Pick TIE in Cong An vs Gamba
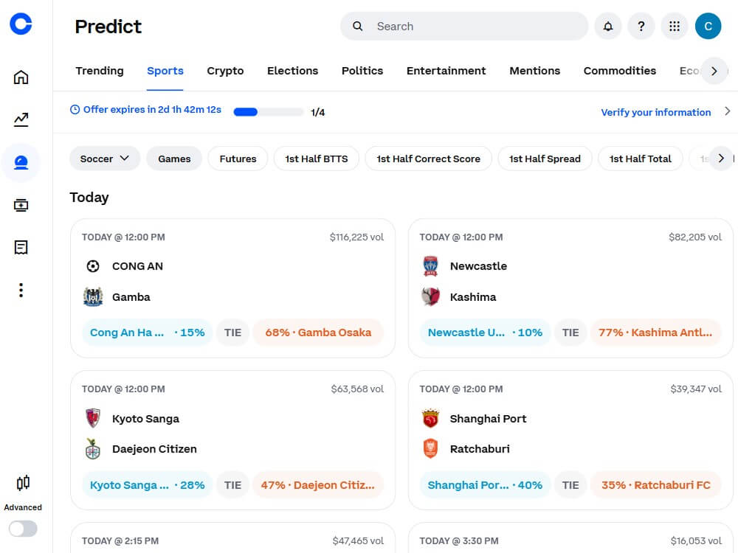The image size is (738, 553). coord(232,333)
